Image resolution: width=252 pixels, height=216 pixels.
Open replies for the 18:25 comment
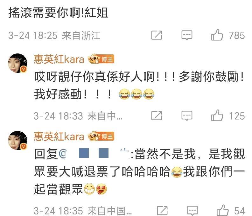click(x=187, y=35)
